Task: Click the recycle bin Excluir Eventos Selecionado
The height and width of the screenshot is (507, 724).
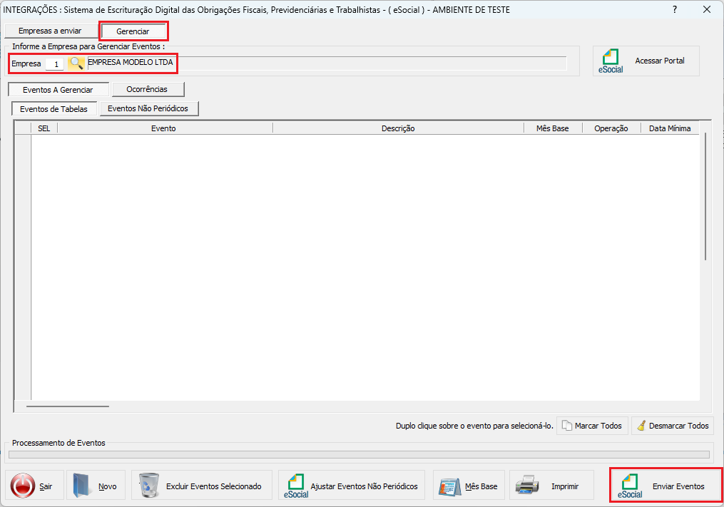Action: tap(150, 486)
